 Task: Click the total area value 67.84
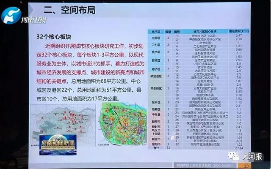[239, 148]
